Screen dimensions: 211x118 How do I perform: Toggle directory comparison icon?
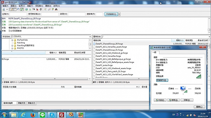coord(49,9)
